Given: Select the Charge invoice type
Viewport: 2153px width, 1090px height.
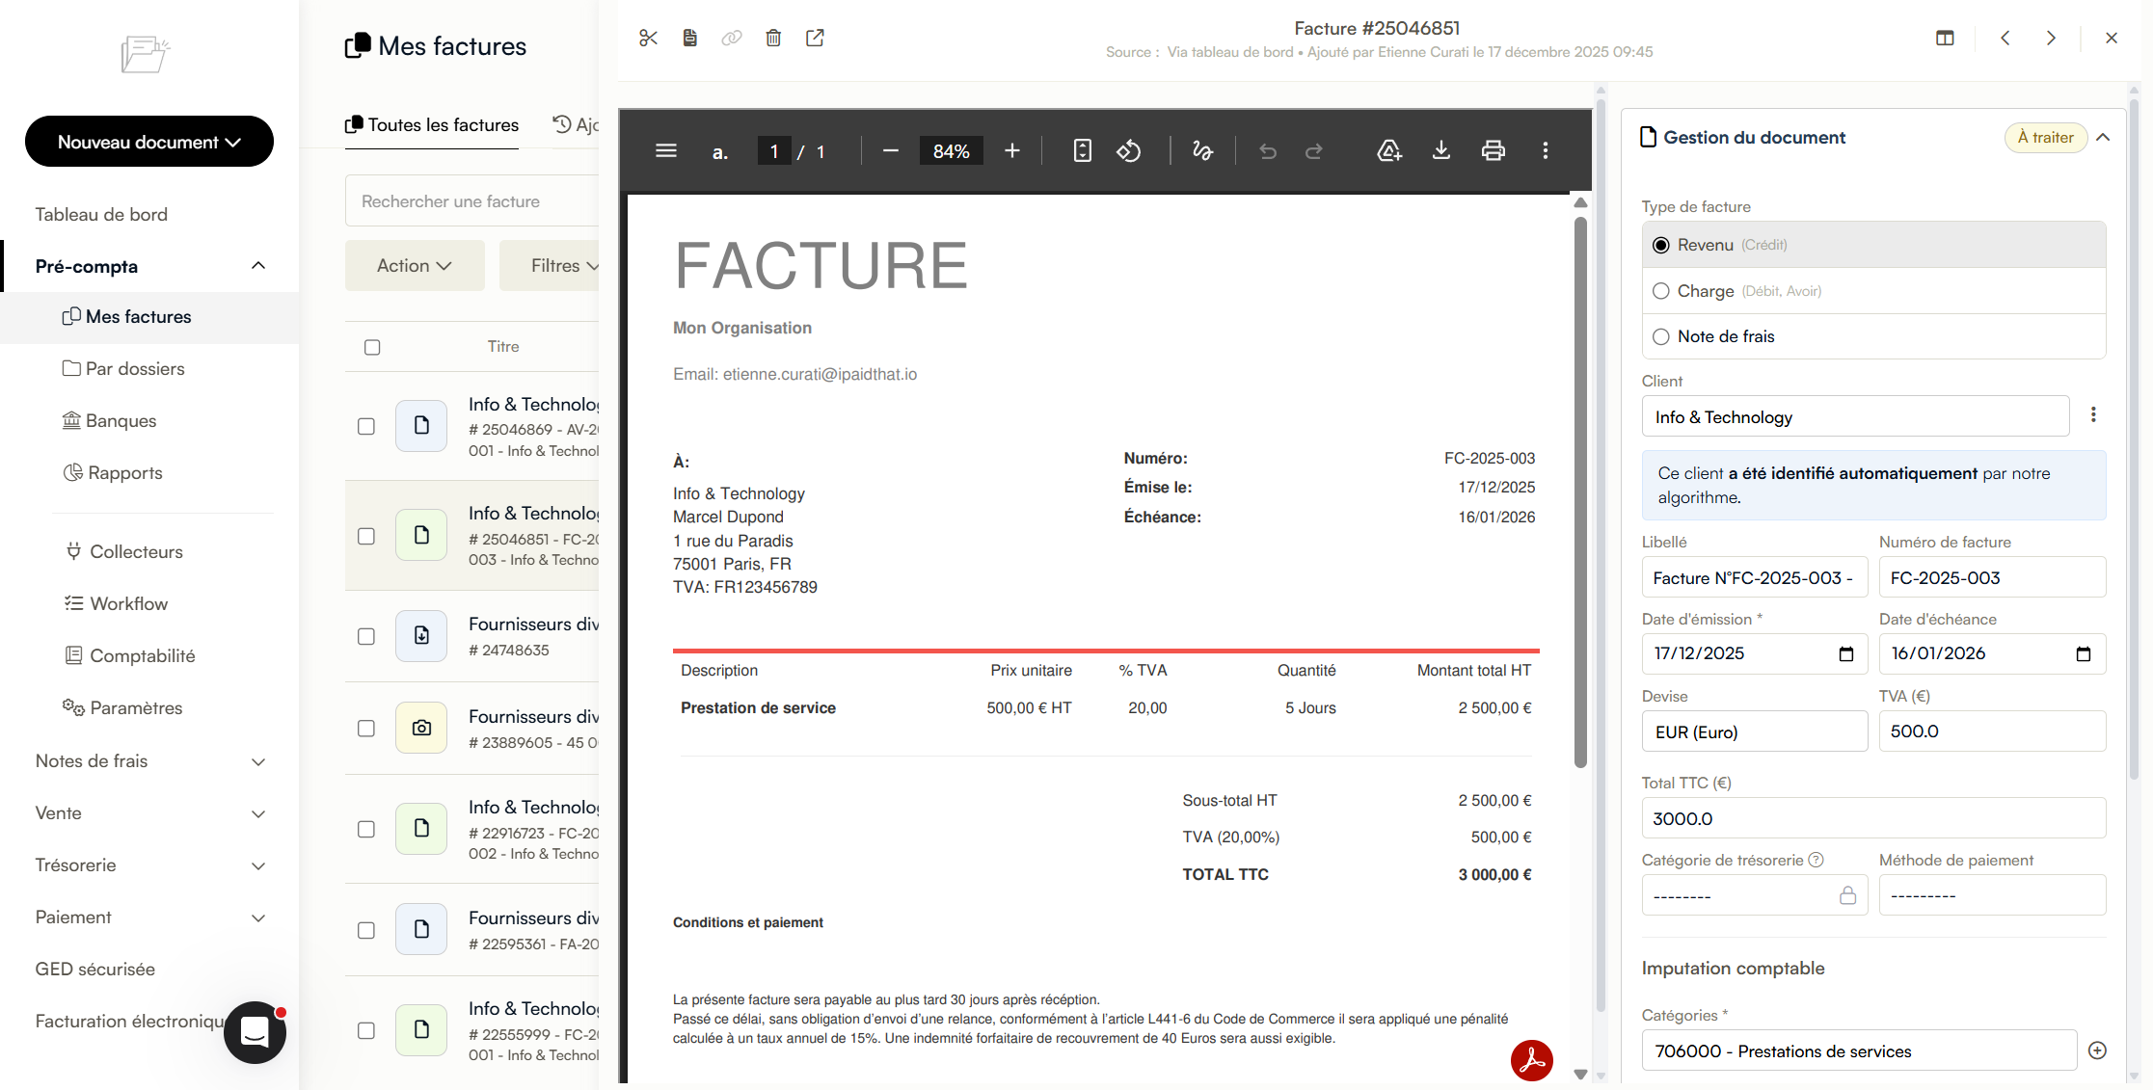Looking at the screenshot, I should (1661, 291).
